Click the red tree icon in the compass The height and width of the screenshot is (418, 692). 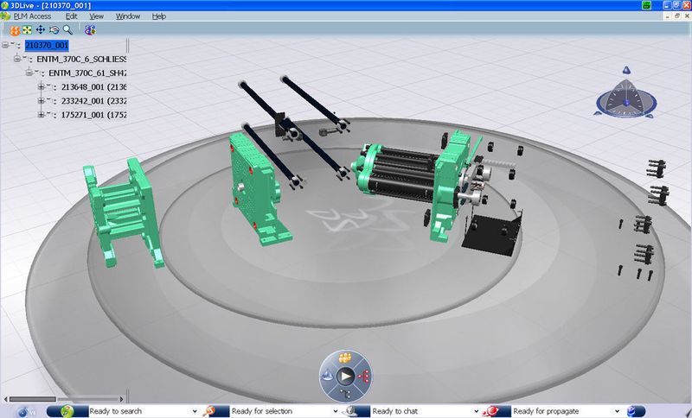pyautogui.click(x=364, y=377)
